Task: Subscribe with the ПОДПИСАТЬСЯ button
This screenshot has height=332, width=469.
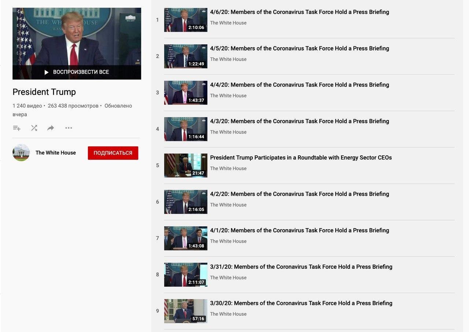Action: [113, 153]
